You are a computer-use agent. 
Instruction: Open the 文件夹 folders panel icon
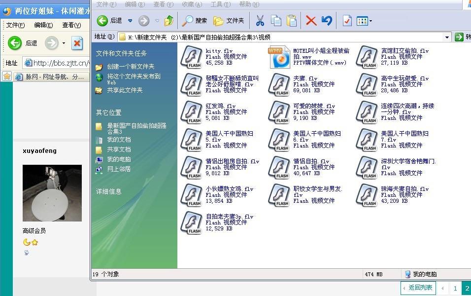[x=217, y=21]
